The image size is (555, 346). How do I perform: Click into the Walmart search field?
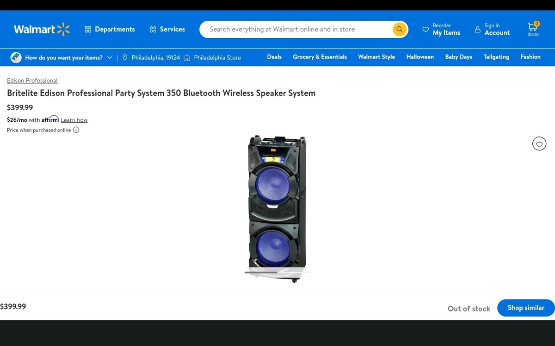(296, 30)
